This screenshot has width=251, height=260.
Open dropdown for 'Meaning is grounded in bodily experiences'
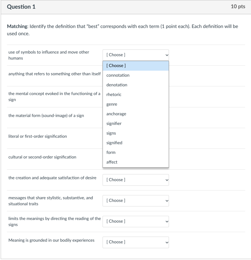pyautogui.click(x=136, y=242)
